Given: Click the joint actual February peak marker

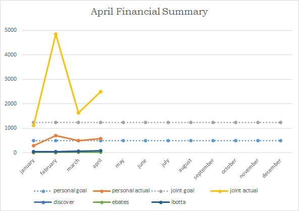Looking at the screenshot, I should (x=55, y=34).
